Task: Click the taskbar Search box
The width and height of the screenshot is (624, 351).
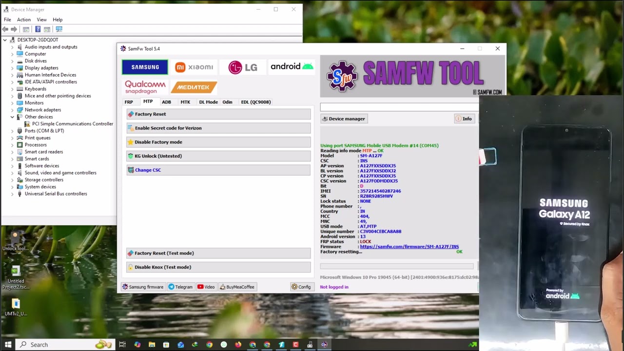Action: pos(65,345)
